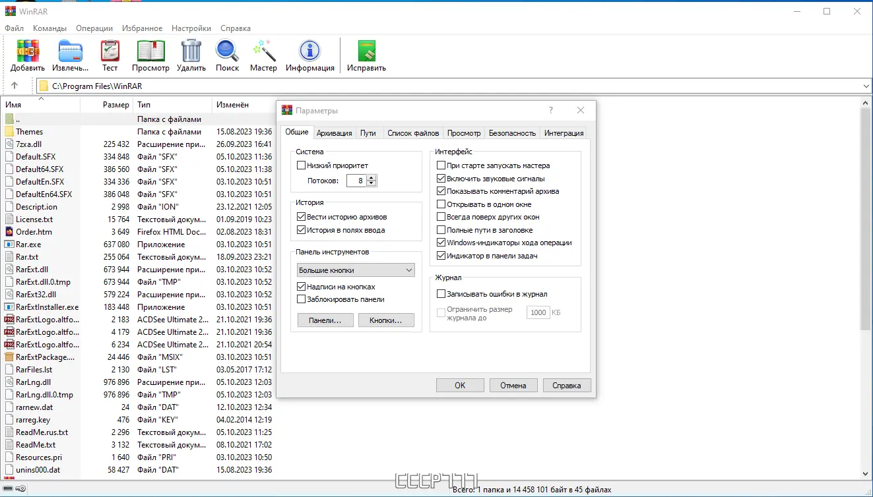Click the Исправить (Repair) toolbar icon

point(367,51)
